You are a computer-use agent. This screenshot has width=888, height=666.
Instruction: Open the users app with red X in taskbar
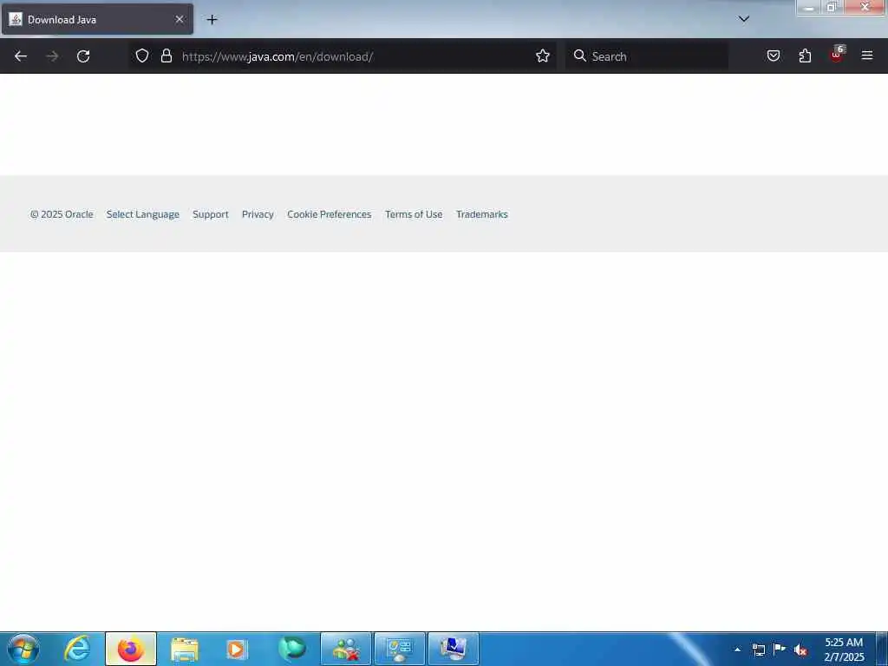(x=346, y=649)
